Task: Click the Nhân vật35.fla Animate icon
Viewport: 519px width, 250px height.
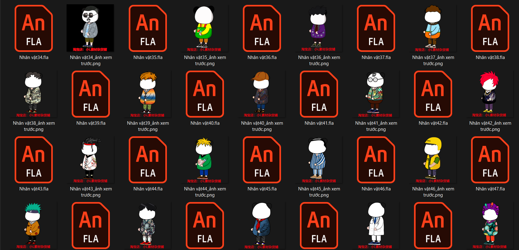Action: tap(148, 28)
